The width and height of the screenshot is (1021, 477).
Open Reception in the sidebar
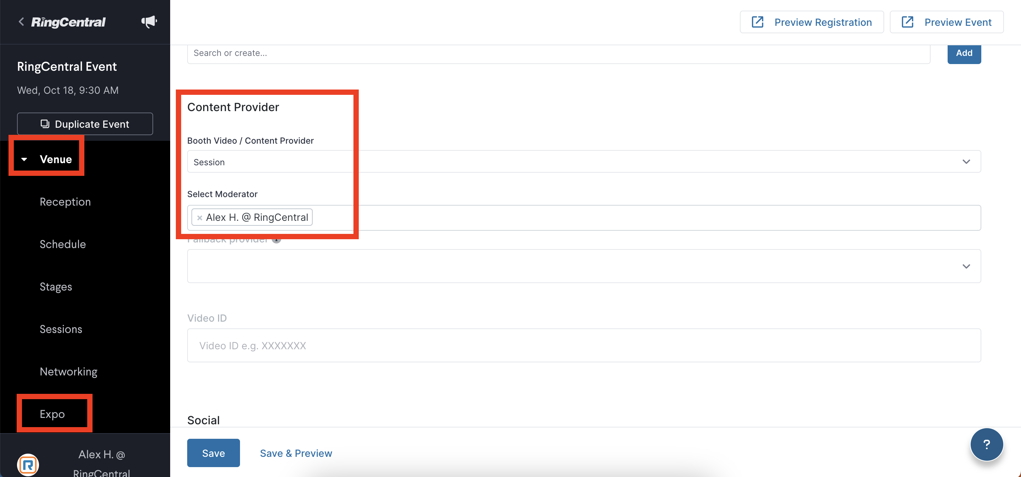click(65, 202)
